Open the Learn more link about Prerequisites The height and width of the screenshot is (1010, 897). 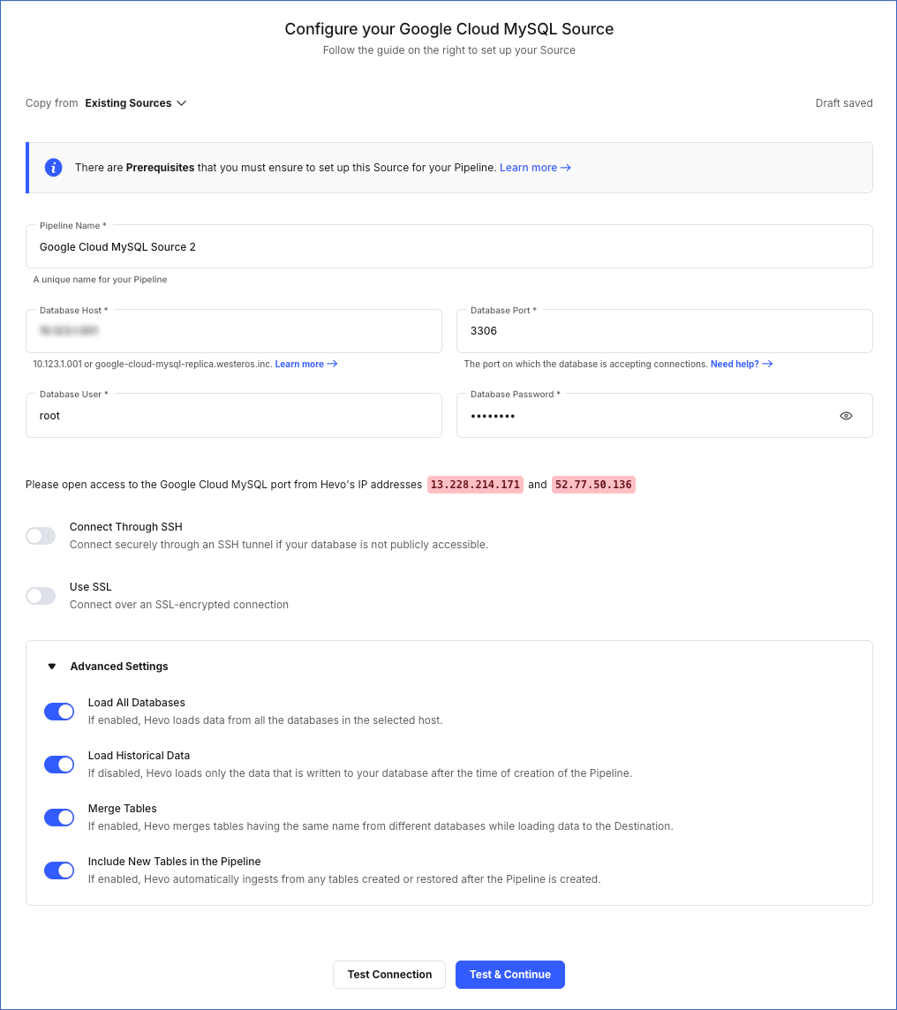(530, 167)
